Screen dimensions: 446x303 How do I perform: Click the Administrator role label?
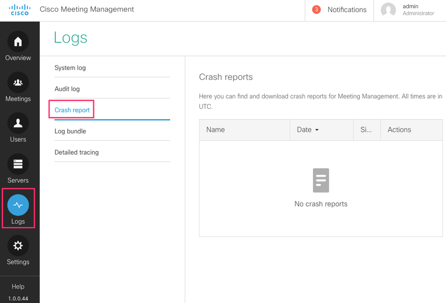pos(418,13)
